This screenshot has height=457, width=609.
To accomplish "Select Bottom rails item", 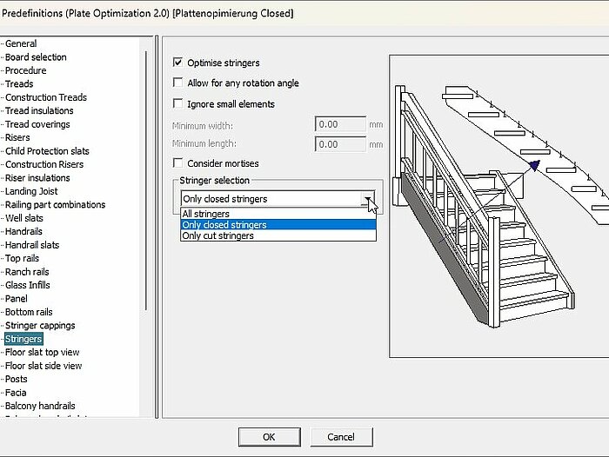I will click(x=29, y=312).
